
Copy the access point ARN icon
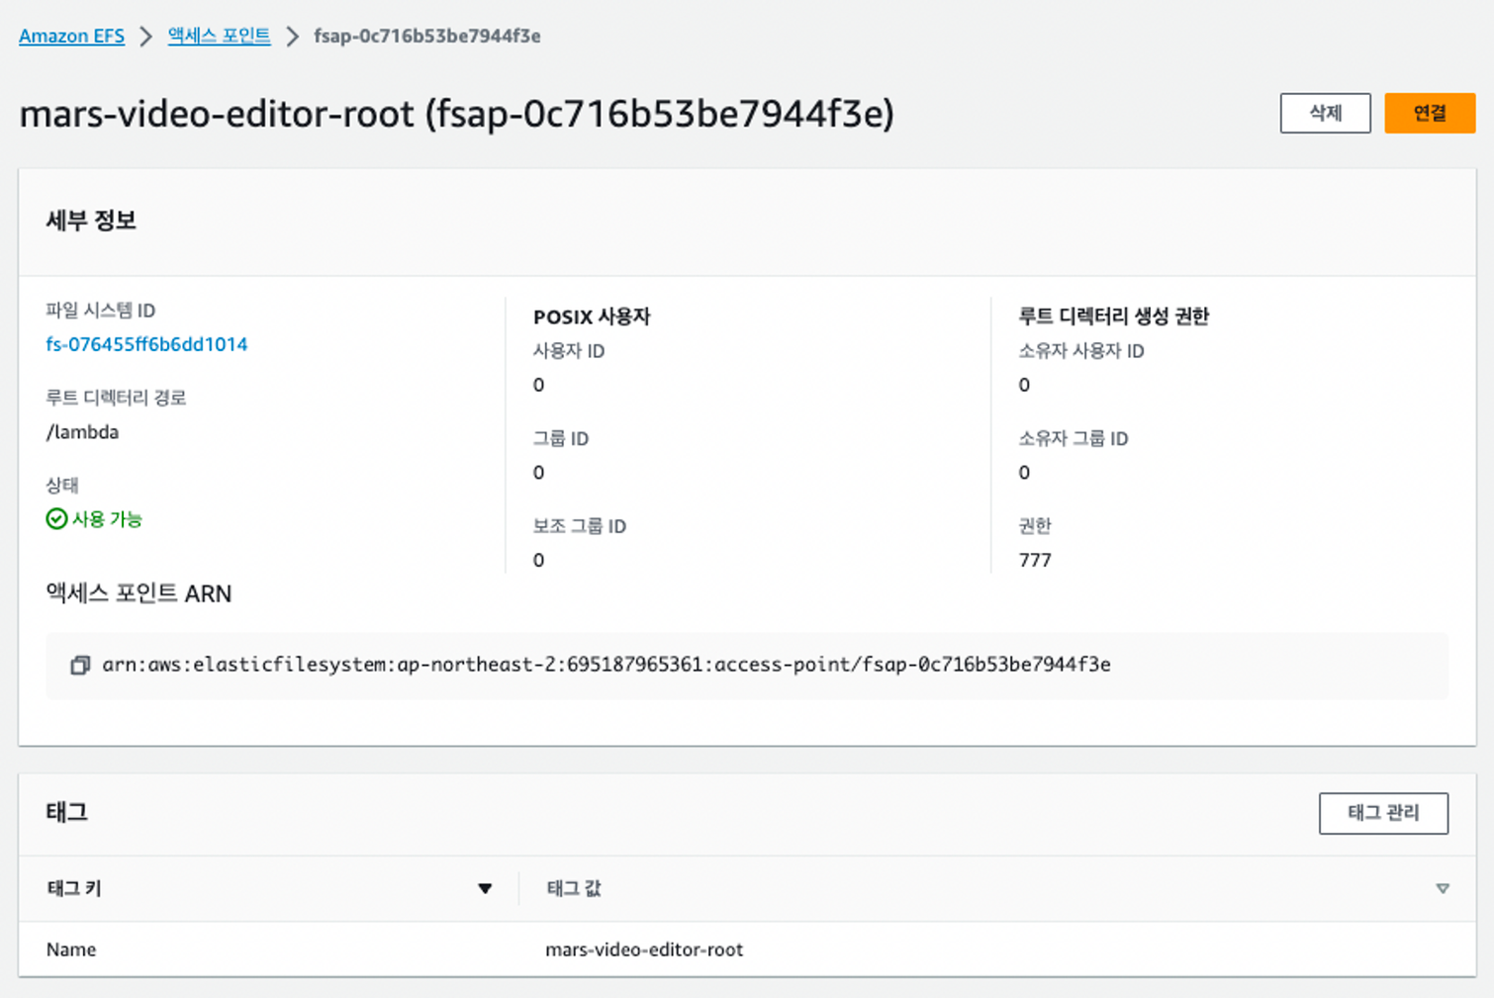pyautogui.click(x=80, y=665)
